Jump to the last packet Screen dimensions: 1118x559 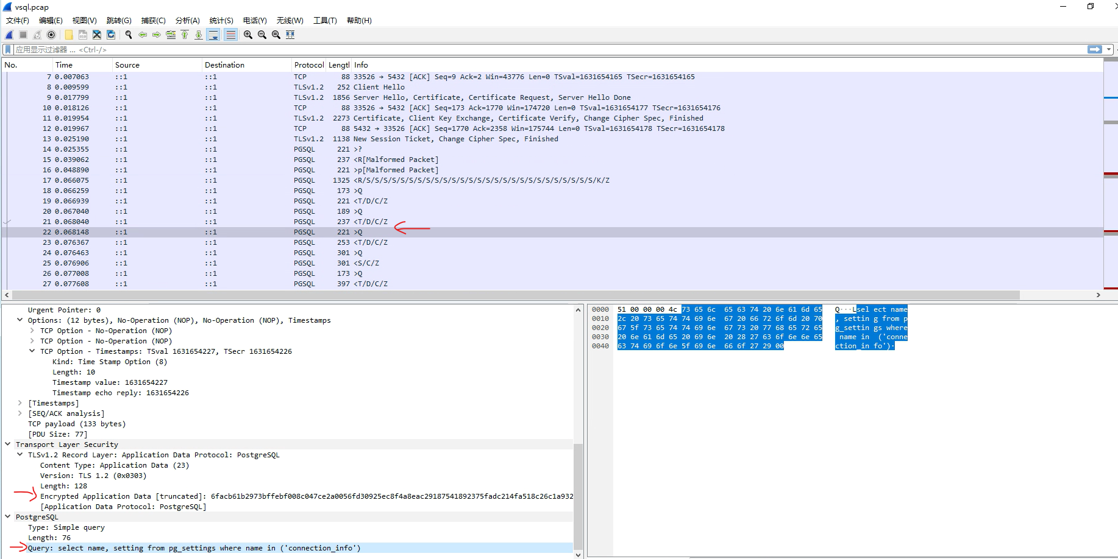(x=199, y=35)
